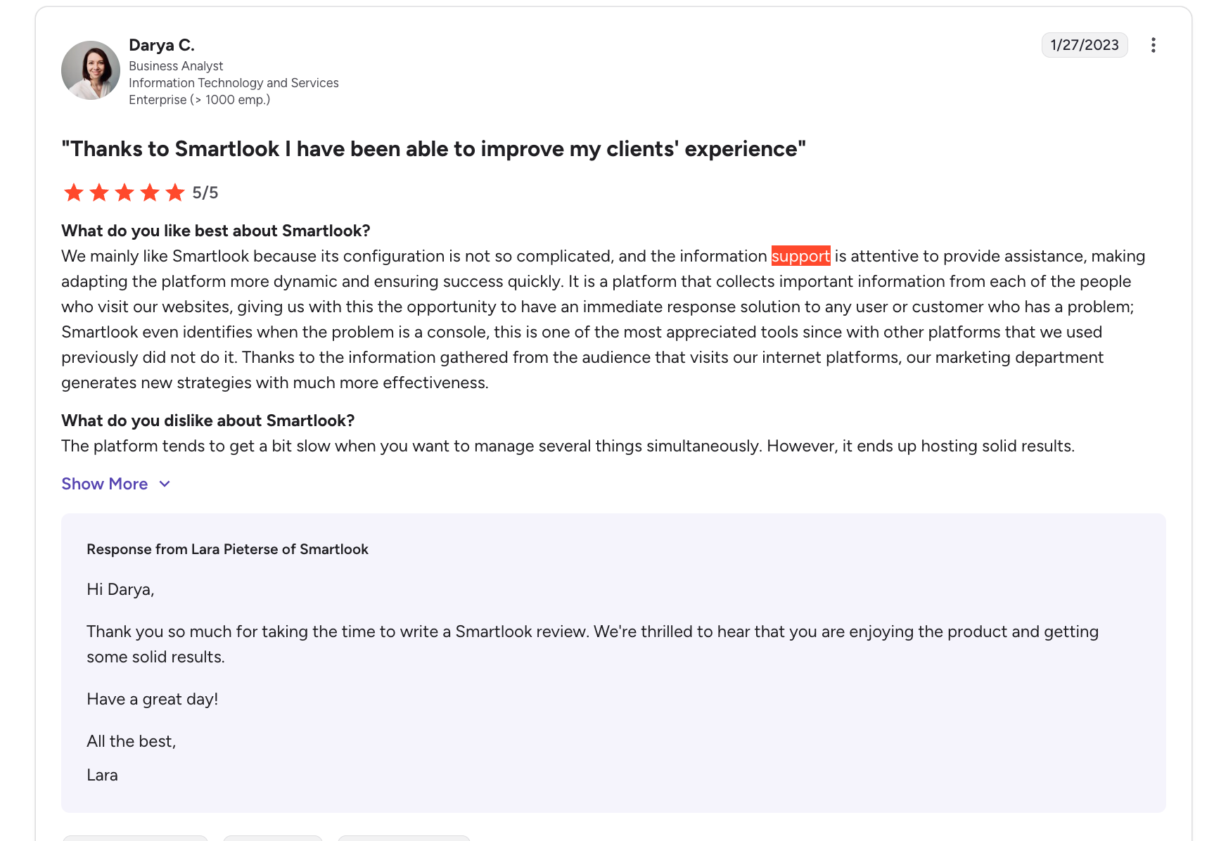The image size is (1214, 841).
Task: Click the middle button below the response box
Action: tap(273, 837)
